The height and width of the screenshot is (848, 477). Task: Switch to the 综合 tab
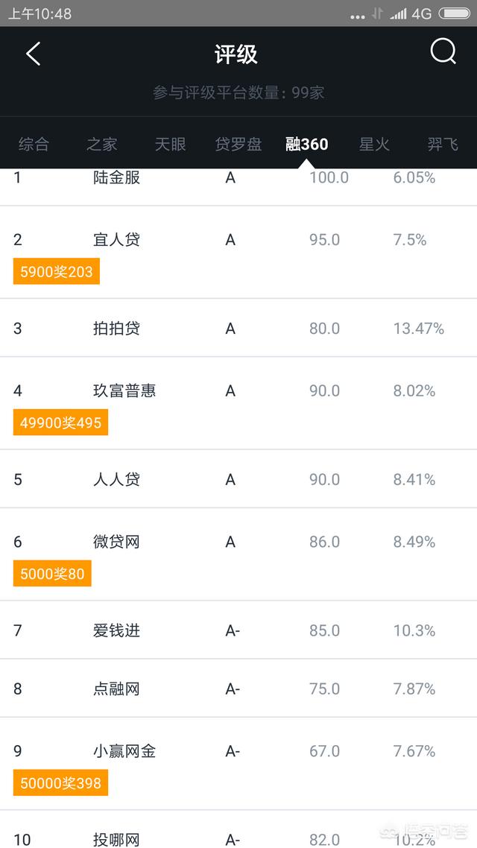point(34,145)
